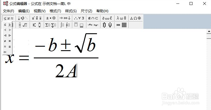Click the b under the square root
This screenshot has width=211, height=110.
tap(91, 45)
